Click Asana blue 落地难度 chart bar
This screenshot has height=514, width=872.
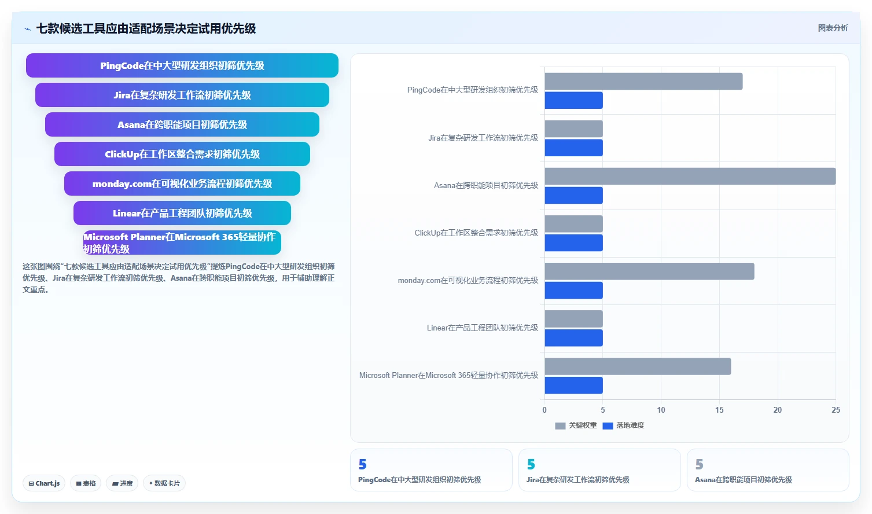pos(573,195)
